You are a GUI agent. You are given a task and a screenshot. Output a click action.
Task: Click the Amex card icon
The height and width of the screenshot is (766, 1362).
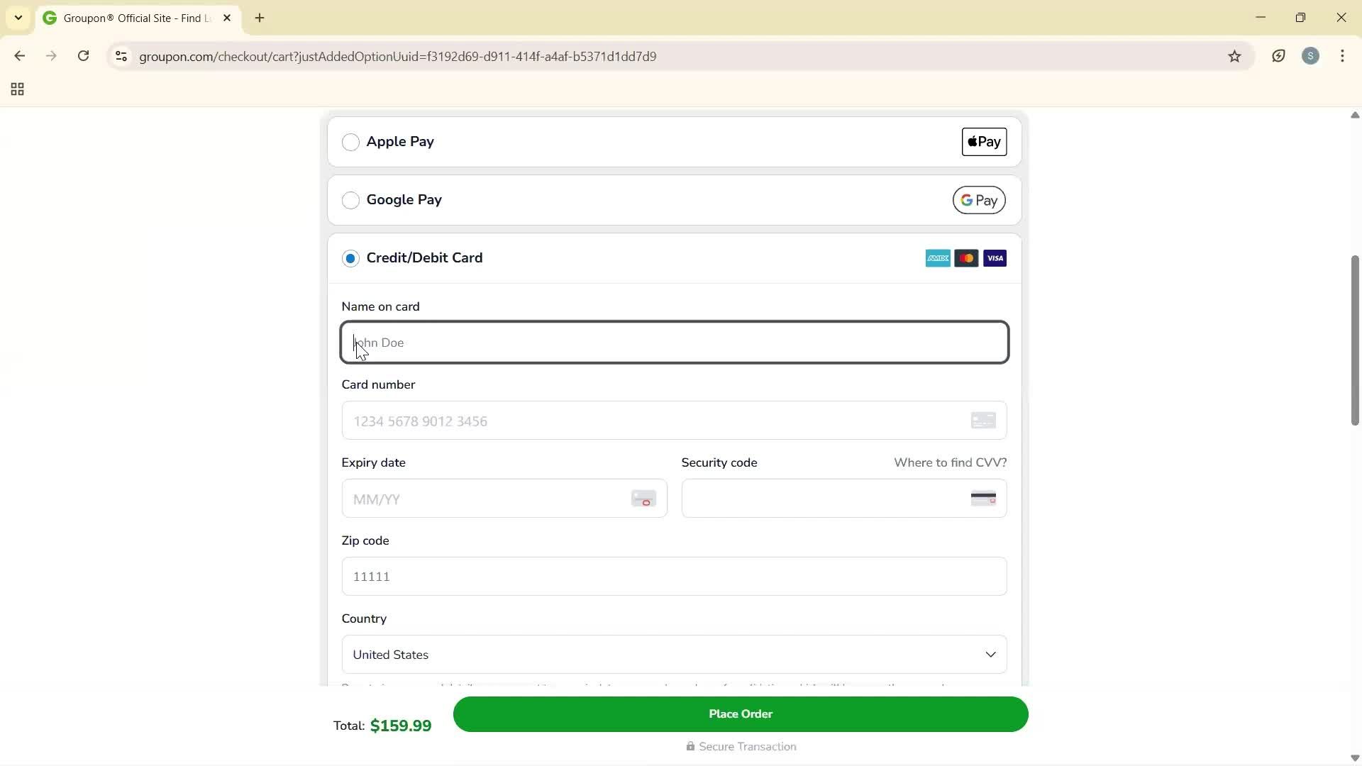click(938, 257)
